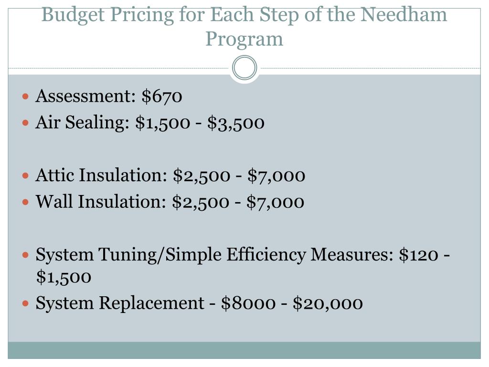Click the bullet dot beside Assessment
The width and height of the screenshot is (489, 367).
point(26,96)
